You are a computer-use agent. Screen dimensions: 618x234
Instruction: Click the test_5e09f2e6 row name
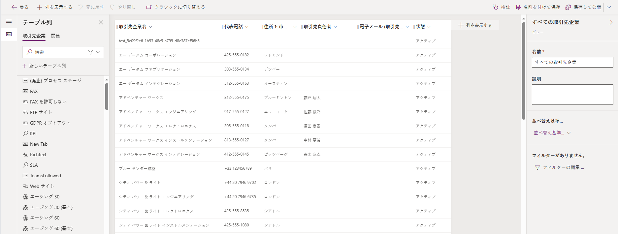(159, 41)
